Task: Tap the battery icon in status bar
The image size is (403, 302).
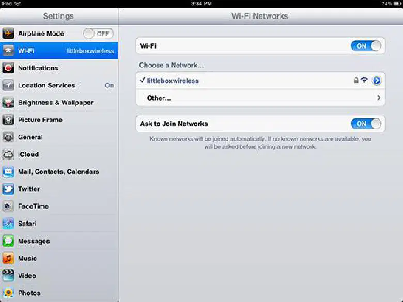Action: click(397, 3)
